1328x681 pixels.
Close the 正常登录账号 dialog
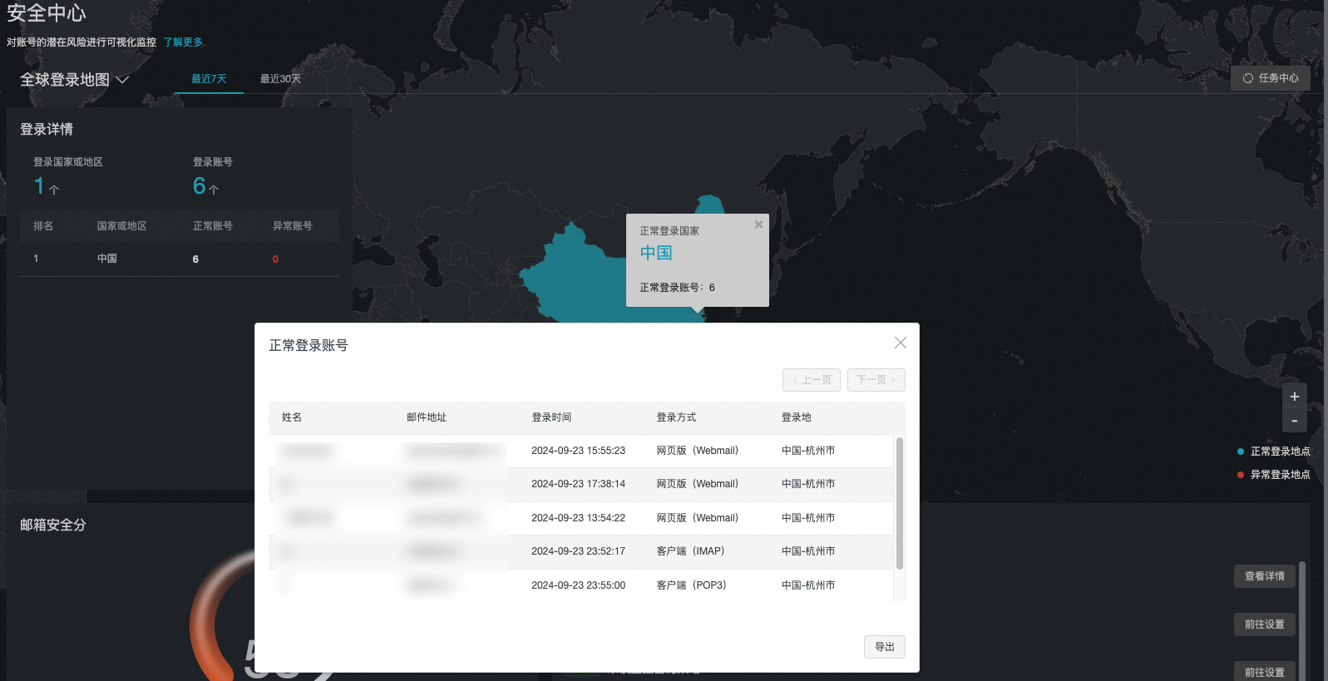tap(900, 343)
